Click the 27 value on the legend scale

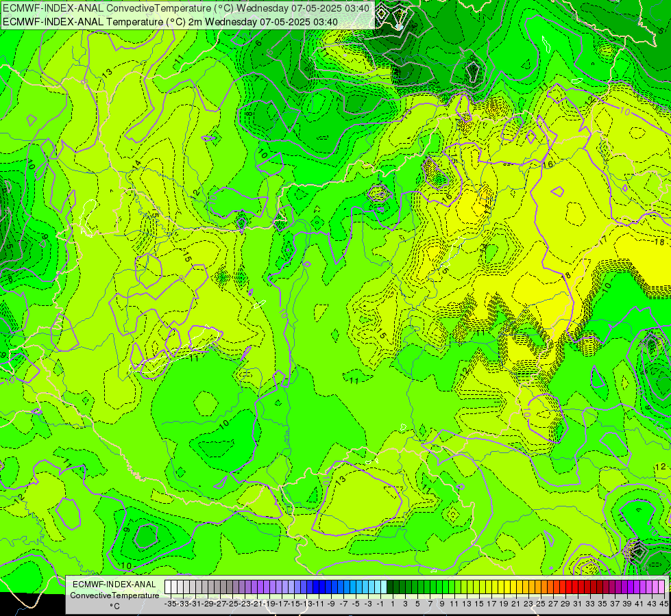[x=553, y=604]
